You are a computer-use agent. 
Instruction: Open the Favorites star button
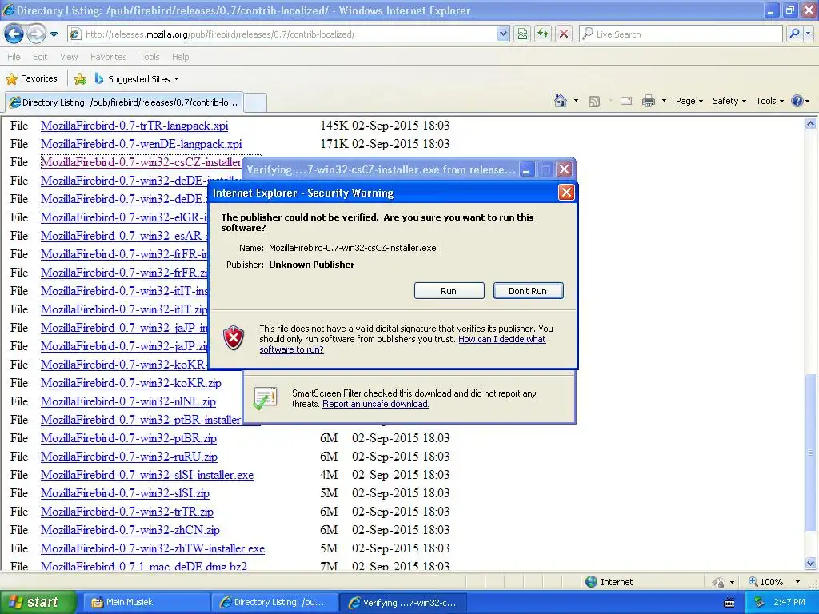31,79
